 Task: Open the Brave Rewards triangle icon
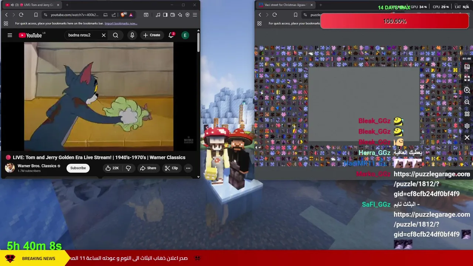131,15
